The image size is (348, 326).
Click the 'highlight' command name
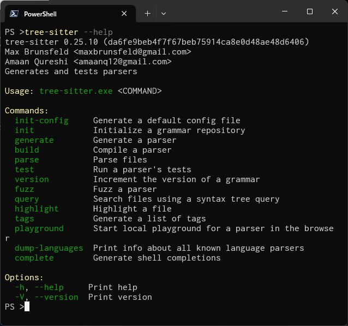tap(37, 209)
